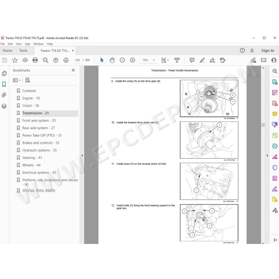The height and width of the screenshot is (279, 279).
Task: Close the Bookmarks panel
Action: coord(73,70)
